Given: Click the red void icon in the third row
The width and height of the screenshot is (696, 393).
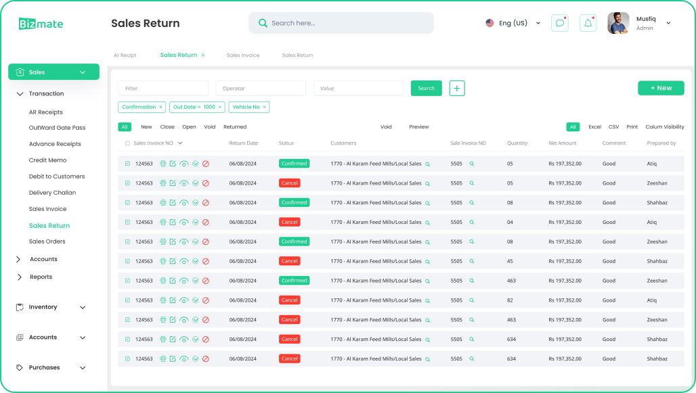Looking at the screenshot, I should coord(206,203).
